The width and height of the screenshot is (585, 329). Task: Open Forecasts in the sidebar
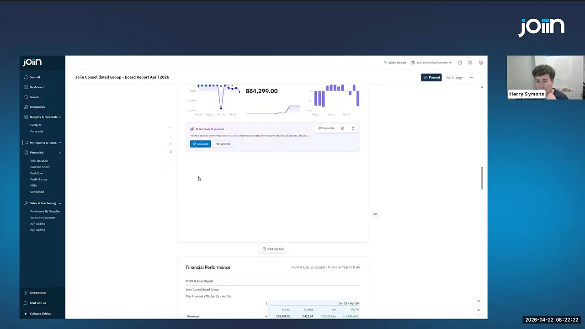click(37, 132)
